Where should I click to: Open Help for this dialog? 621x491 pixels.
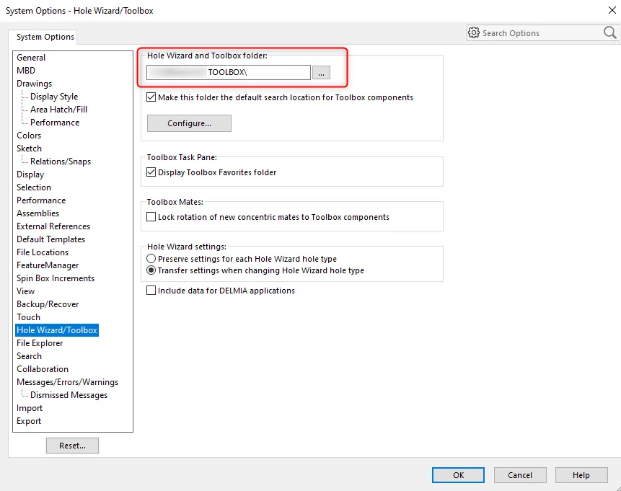click(581, 475)
